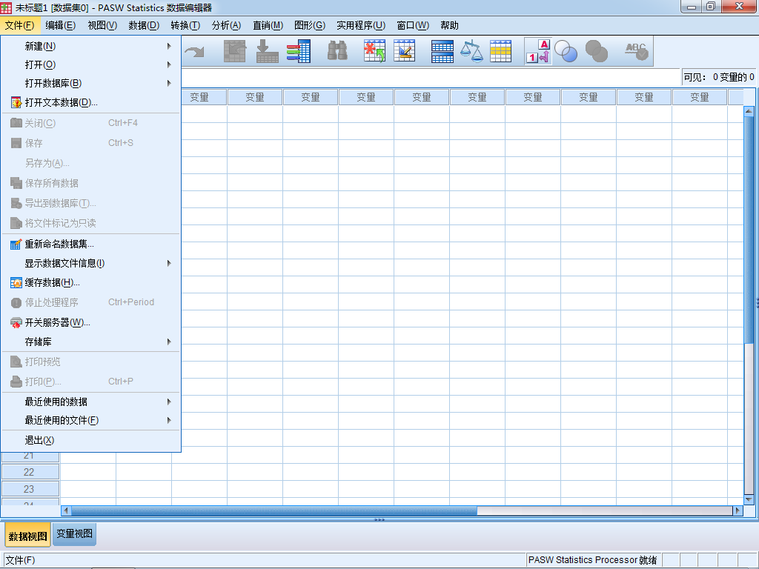Click the vertical scrollbar thumb
The image size is (759, 569).
pyautogui.click(x=749, y=230)
